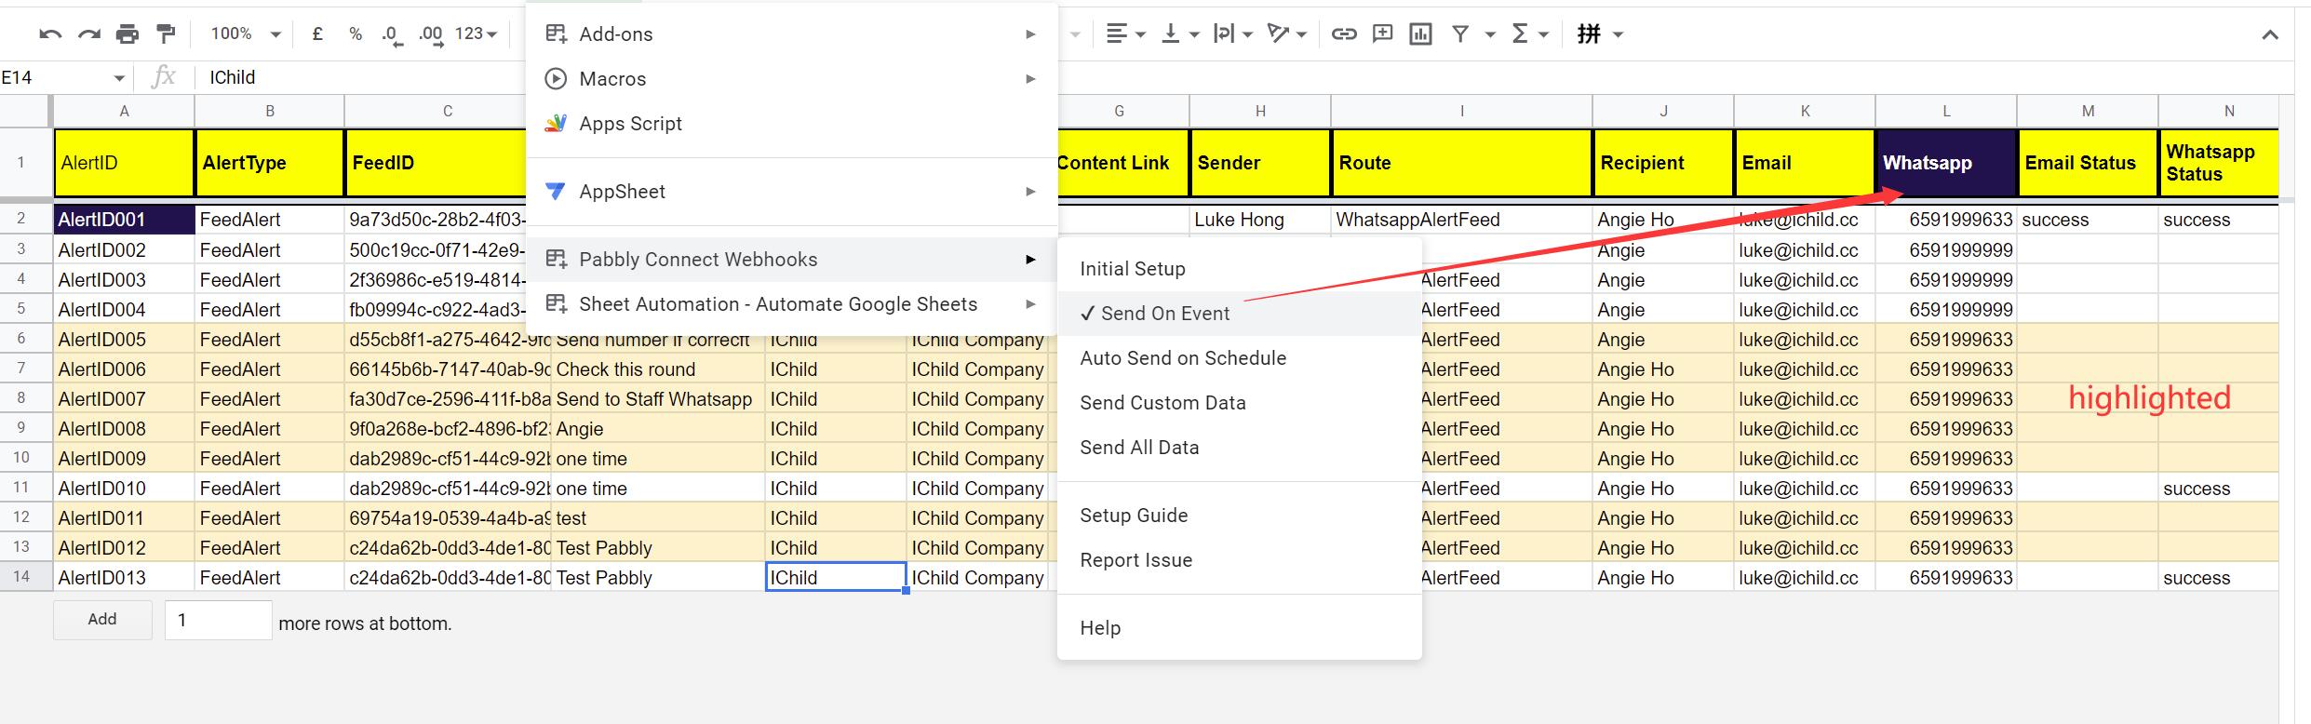
Task: Select Auto Send on Schedule
Action: pos(1239,358)
